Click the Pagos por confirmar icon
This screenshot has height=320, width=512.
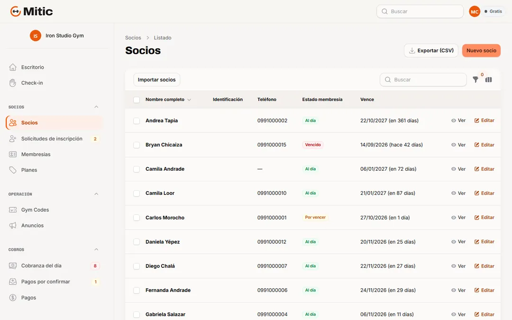click(x=13, y=282)
